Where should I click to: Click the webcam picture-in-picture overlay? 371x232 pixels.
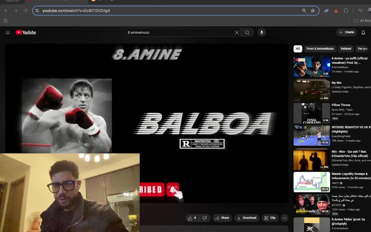70,193
